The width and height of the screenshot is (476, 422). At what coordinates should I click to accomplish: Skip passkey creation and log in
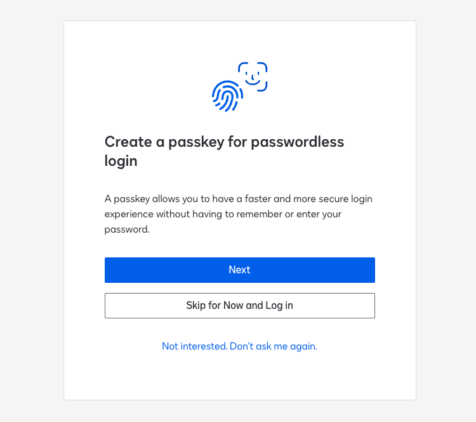click(240, 306)
